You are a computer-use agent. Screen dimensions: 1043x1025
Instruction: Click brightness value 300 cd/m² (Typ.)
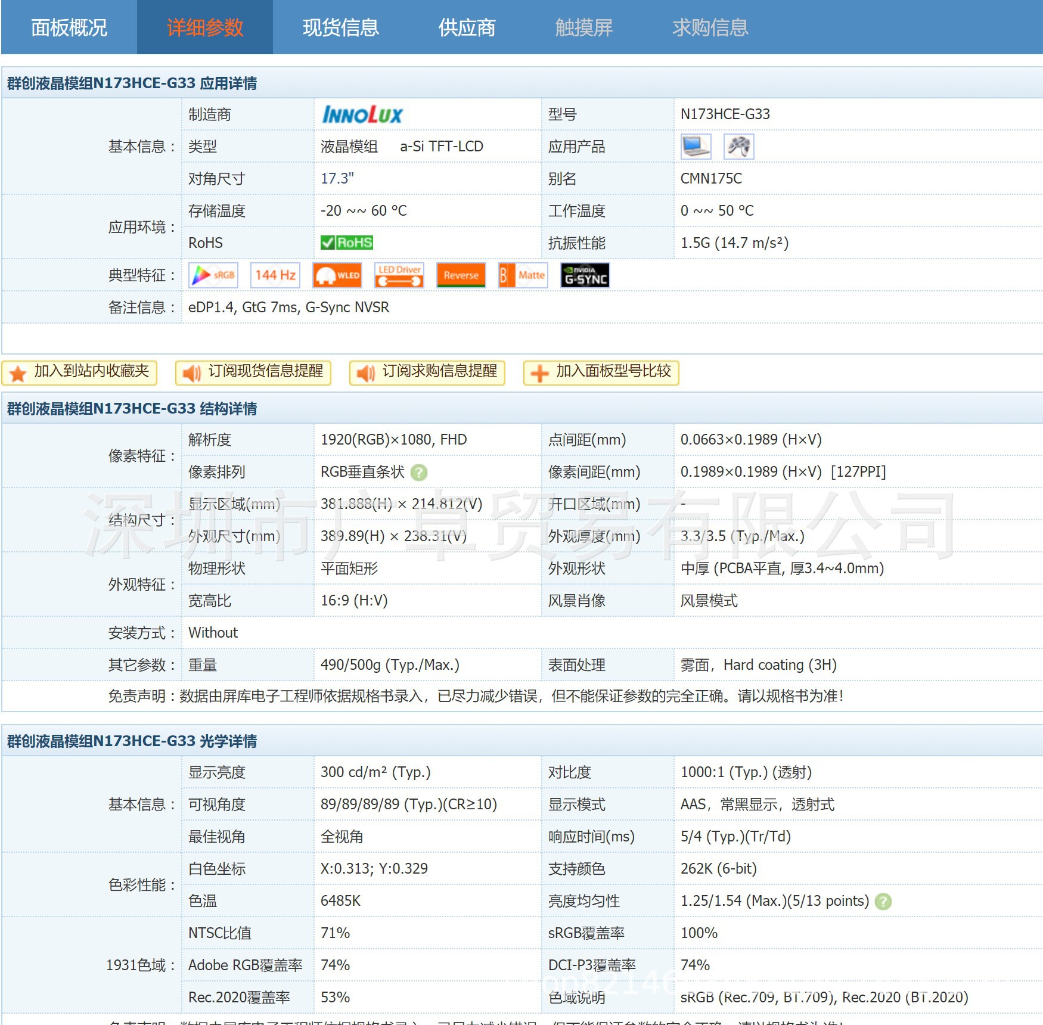pos(375,772)
